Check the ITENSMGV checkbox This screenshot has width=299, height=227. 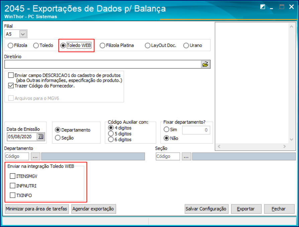13,176
